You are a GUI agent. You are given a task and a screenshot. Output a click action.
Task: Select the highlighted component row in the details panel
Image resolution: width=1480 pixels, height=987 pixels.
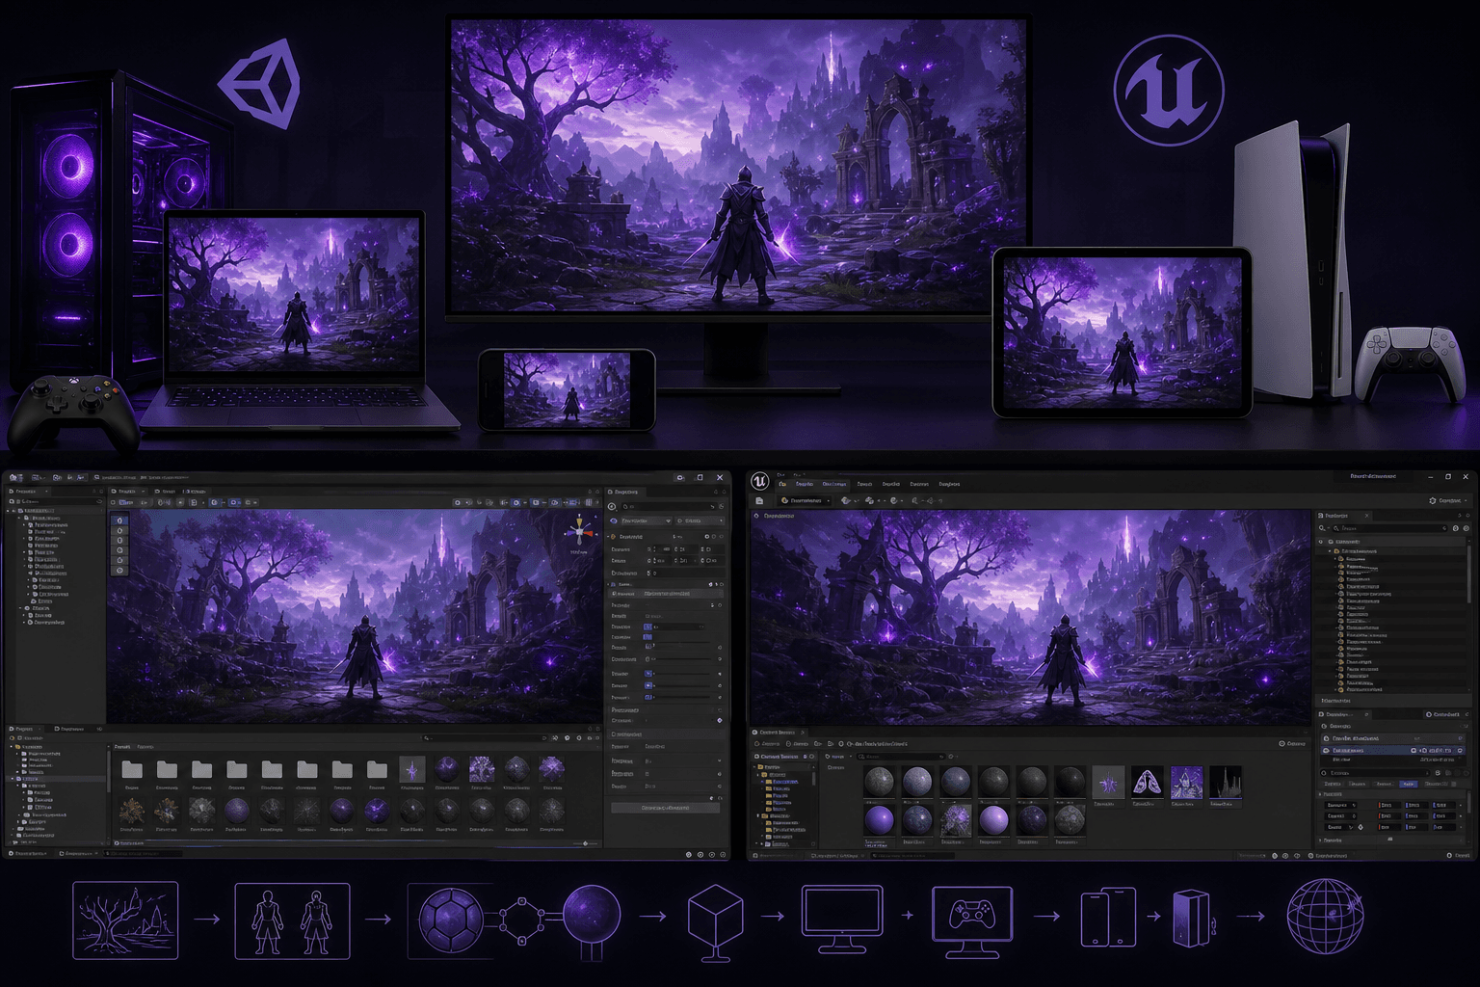click(x=1392, y=750)
